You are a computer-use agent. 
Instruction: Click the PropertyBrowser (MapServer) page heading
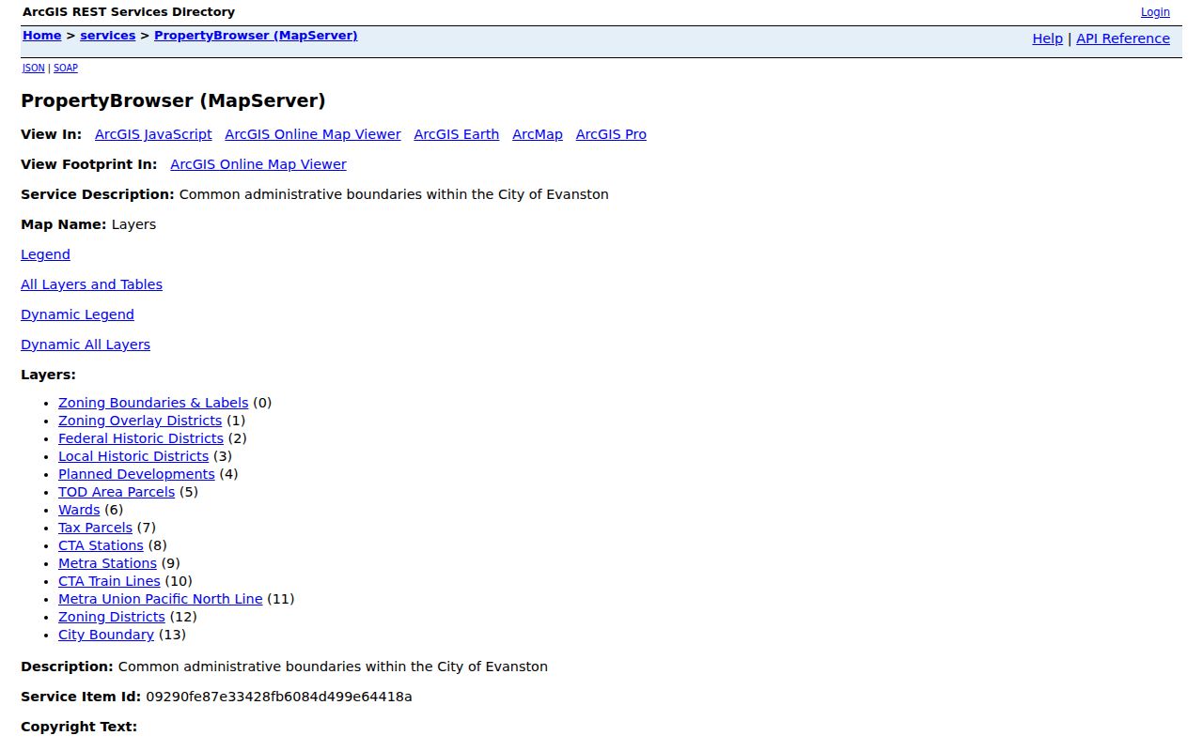(173, 100)
